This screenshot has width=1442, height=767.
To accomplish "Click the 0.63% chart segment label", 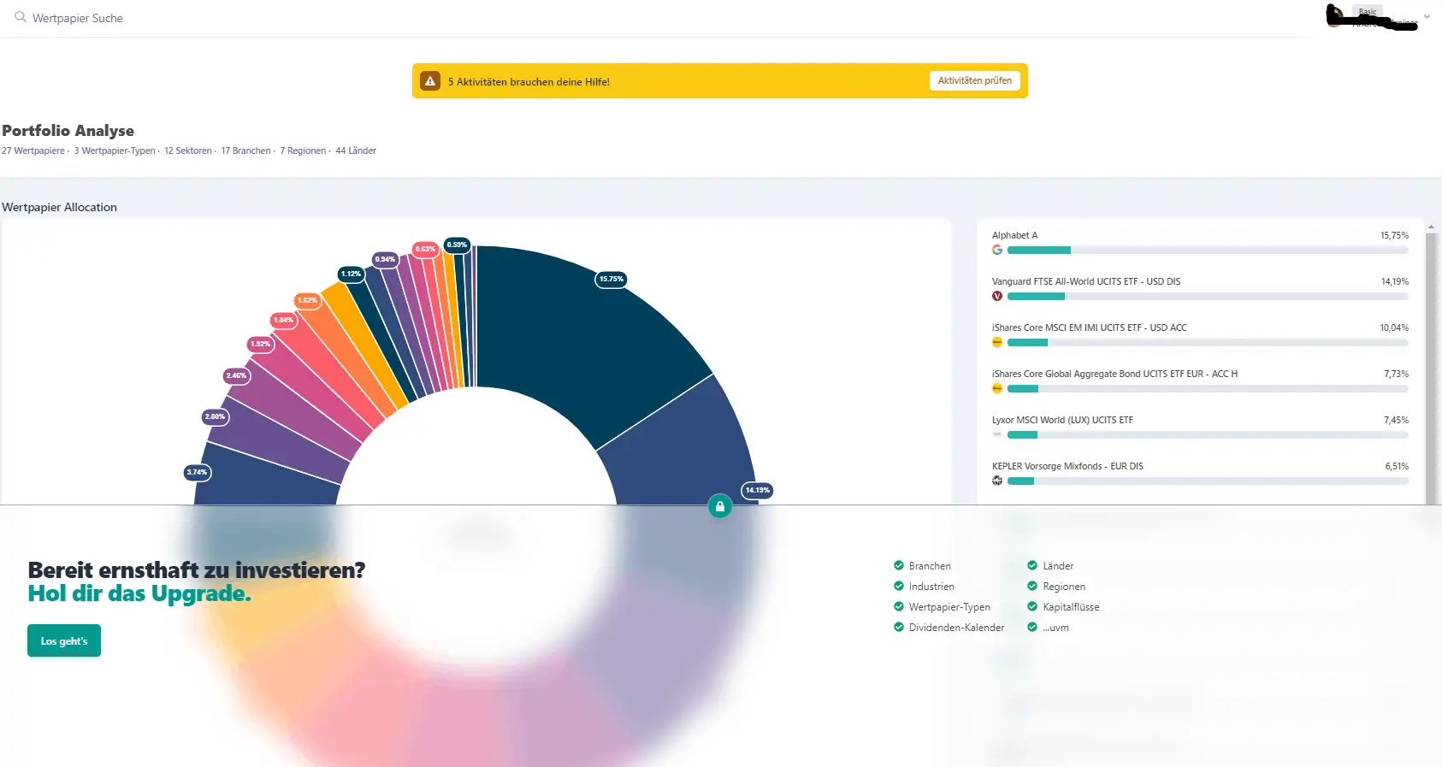I will click(425, 249).
